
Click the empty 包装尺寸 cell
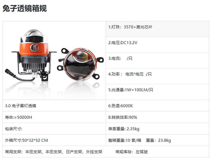(54, 129)
